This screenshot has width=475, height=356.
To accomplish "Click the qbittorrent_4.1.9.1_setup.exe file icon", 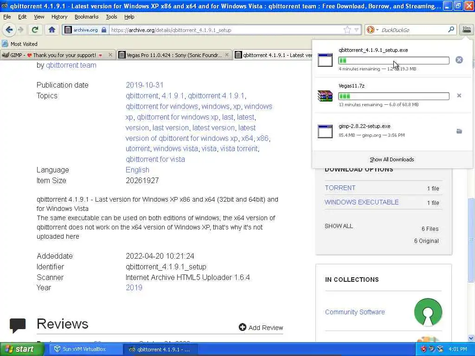I will 325,60.
